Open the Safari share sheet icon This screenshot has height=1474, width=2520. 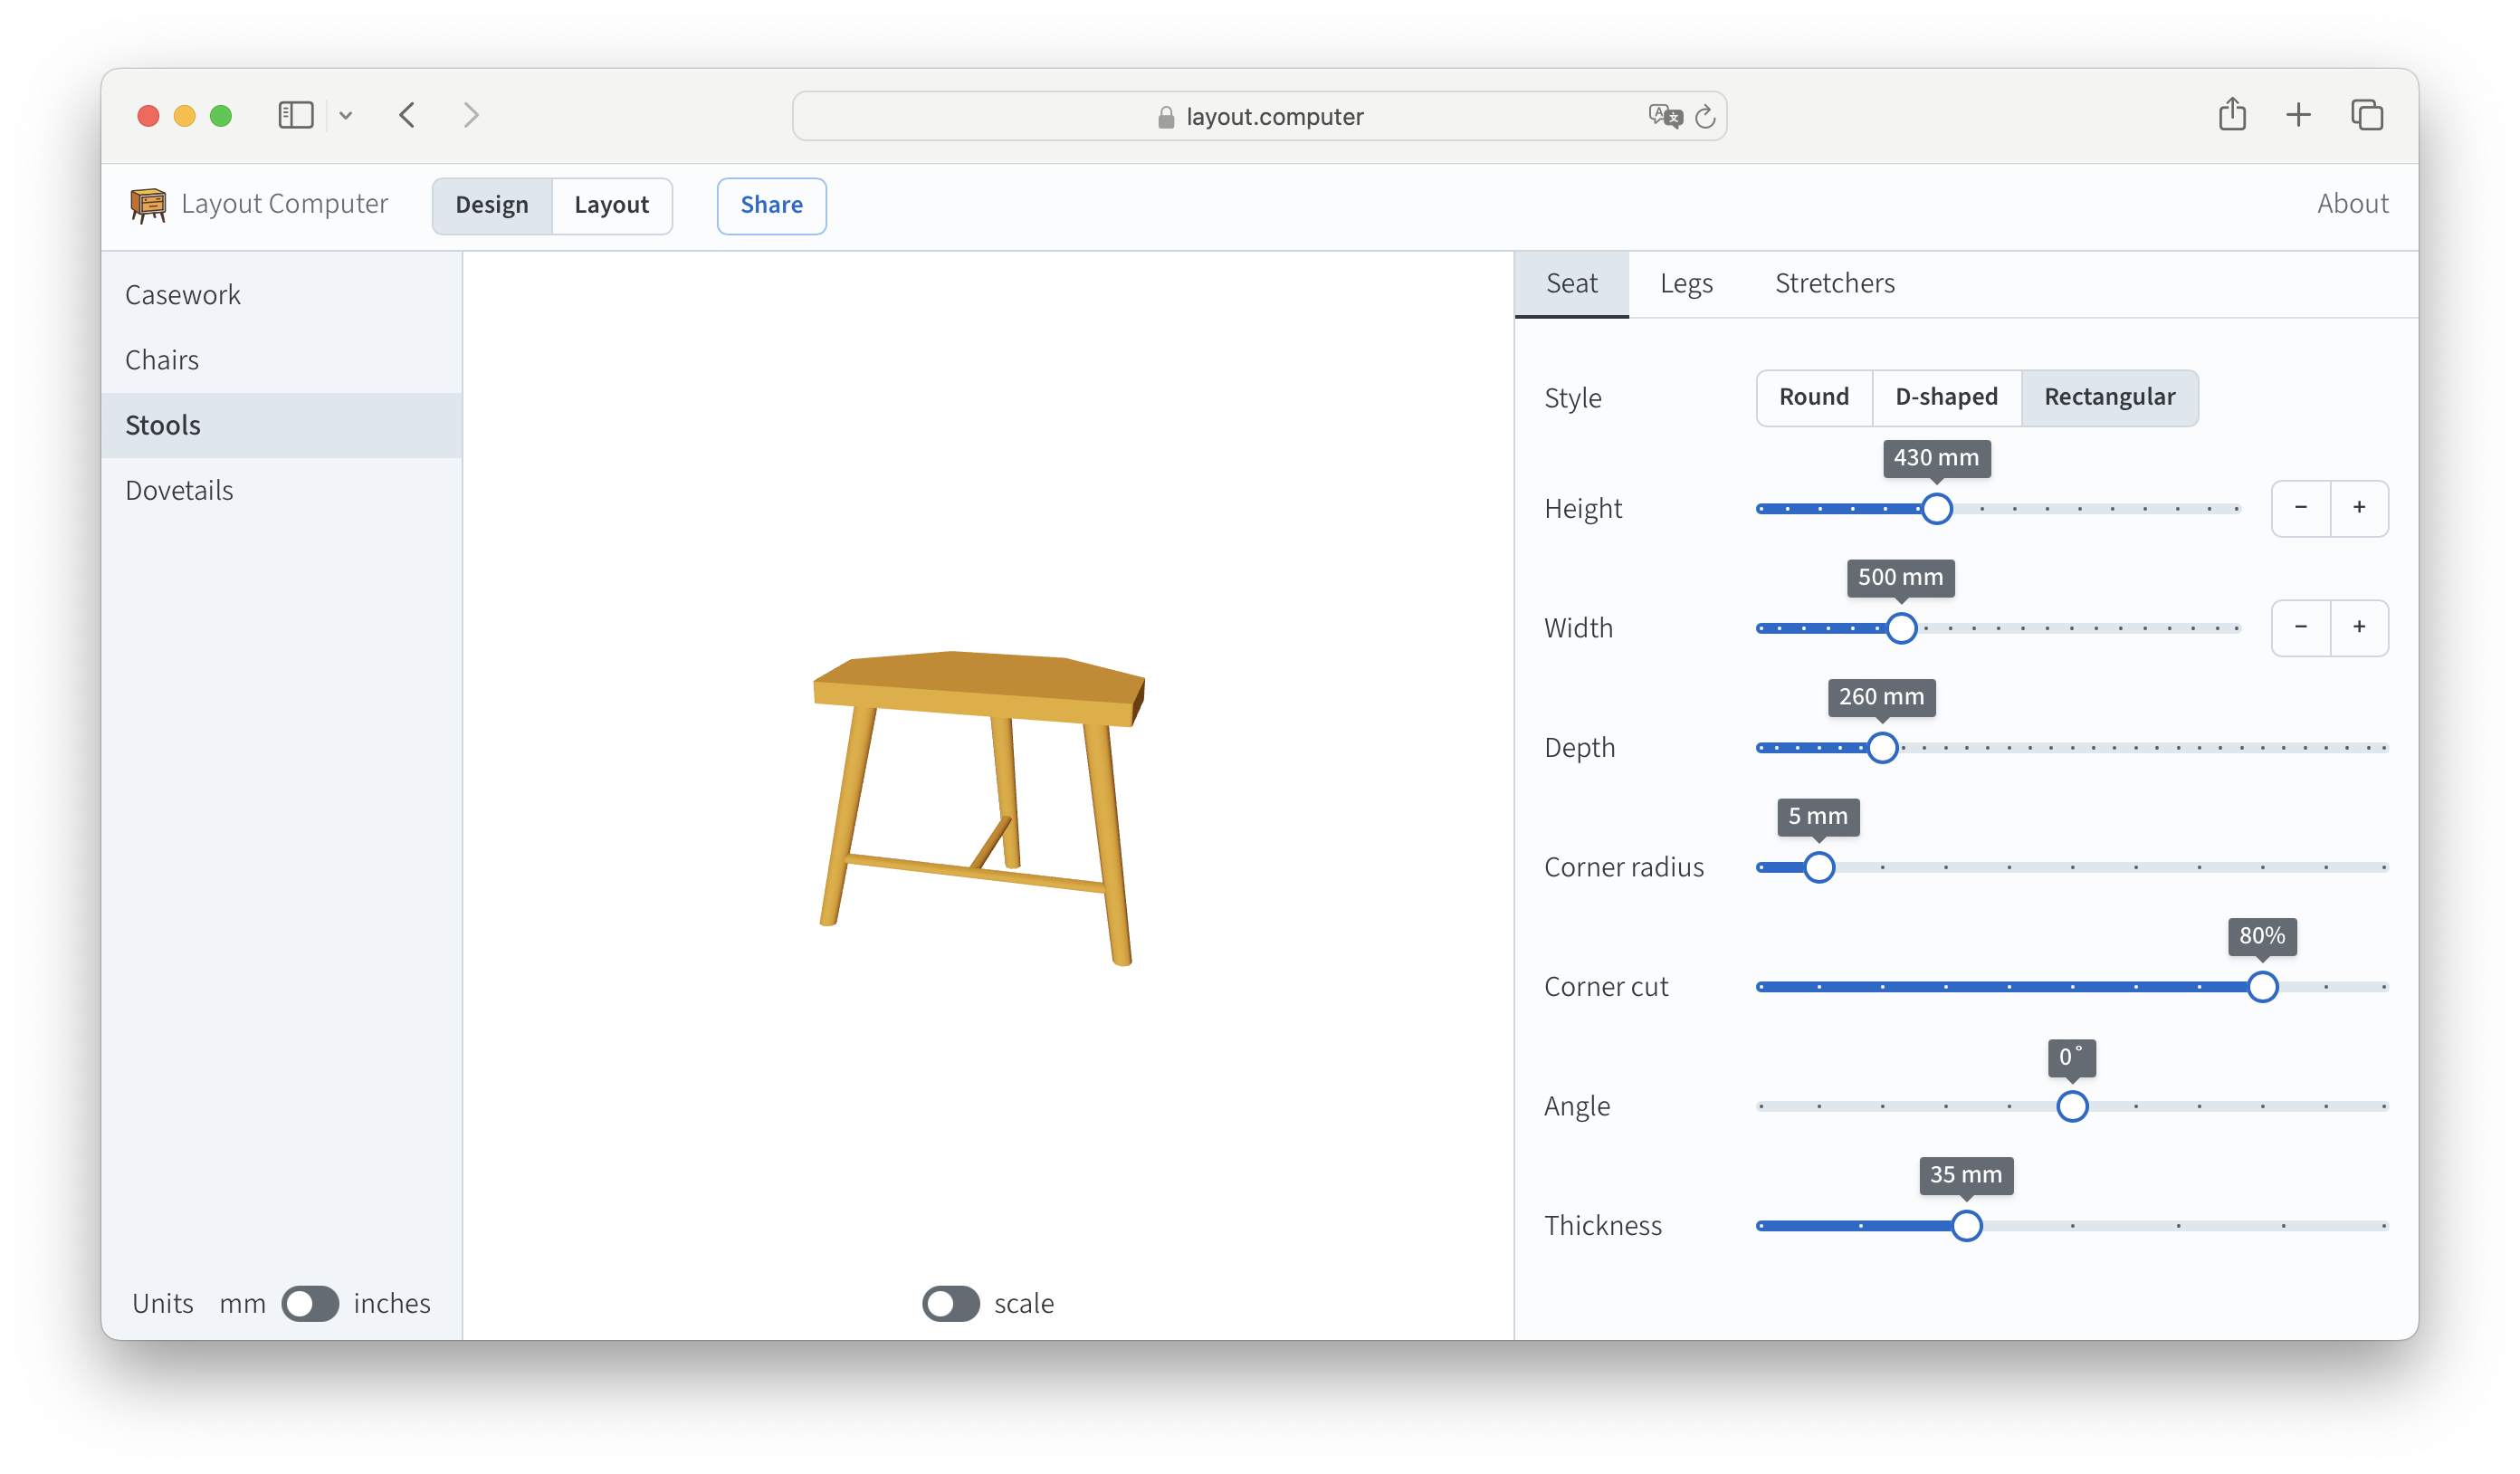(x=2232, y=115)
